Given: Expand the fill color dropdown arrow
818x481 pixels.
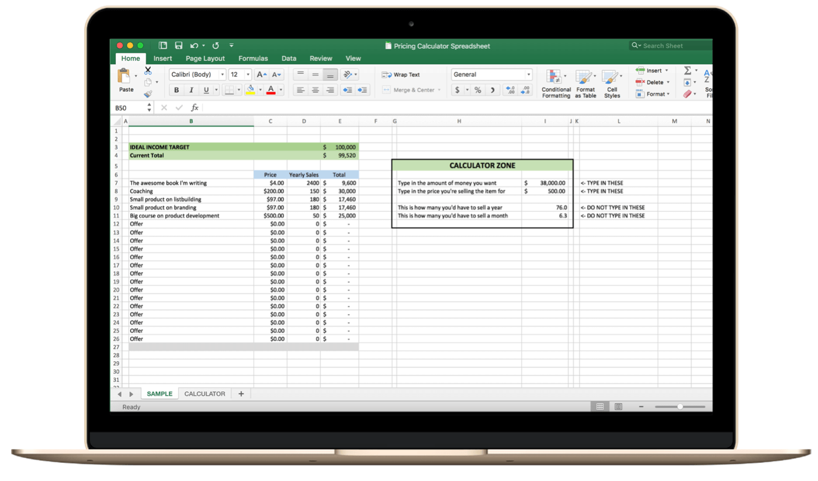Looking at the screenshot, I should pos(260,90).
